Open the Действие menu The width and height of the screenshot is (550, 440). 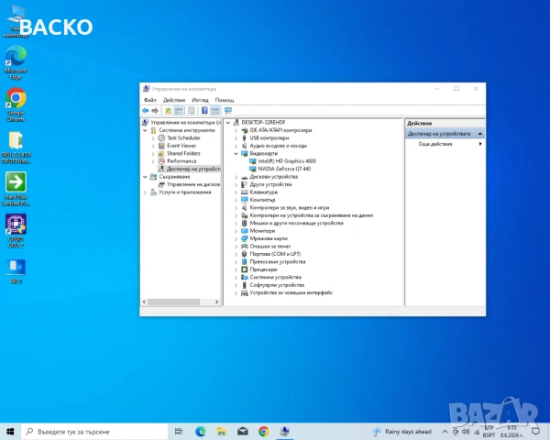174,100
